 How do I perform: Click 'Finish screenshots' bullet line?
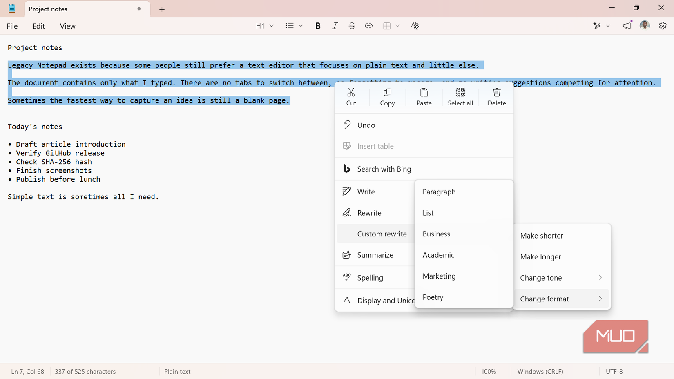point(50,171)
